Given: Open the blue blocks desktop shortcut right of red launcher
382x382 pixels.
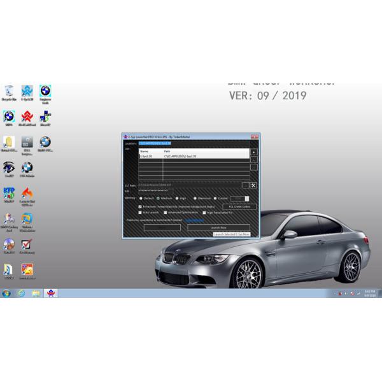Looking at the screenshot, I should [x=45, y=118].
